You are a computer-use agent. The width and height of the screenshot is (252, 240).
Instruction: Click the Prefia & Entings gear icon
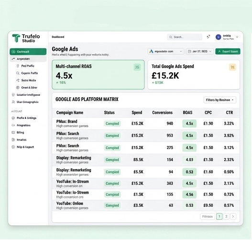13,118
